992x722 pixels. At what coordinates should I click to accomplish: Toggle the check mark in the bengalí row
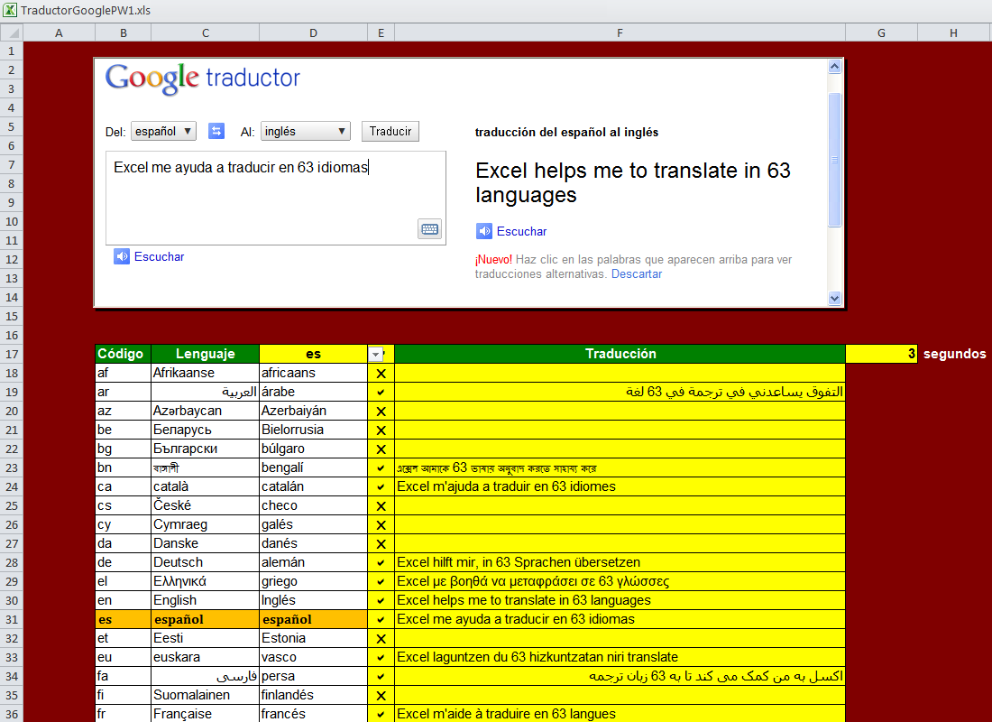pyautogui.click(x=381, y=468)
